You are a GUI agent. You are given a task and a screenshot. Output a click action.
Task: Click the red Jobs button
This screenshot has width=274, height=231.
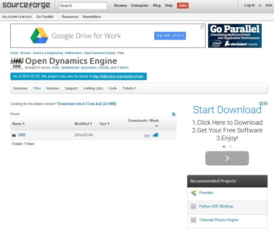click(183, 6)
